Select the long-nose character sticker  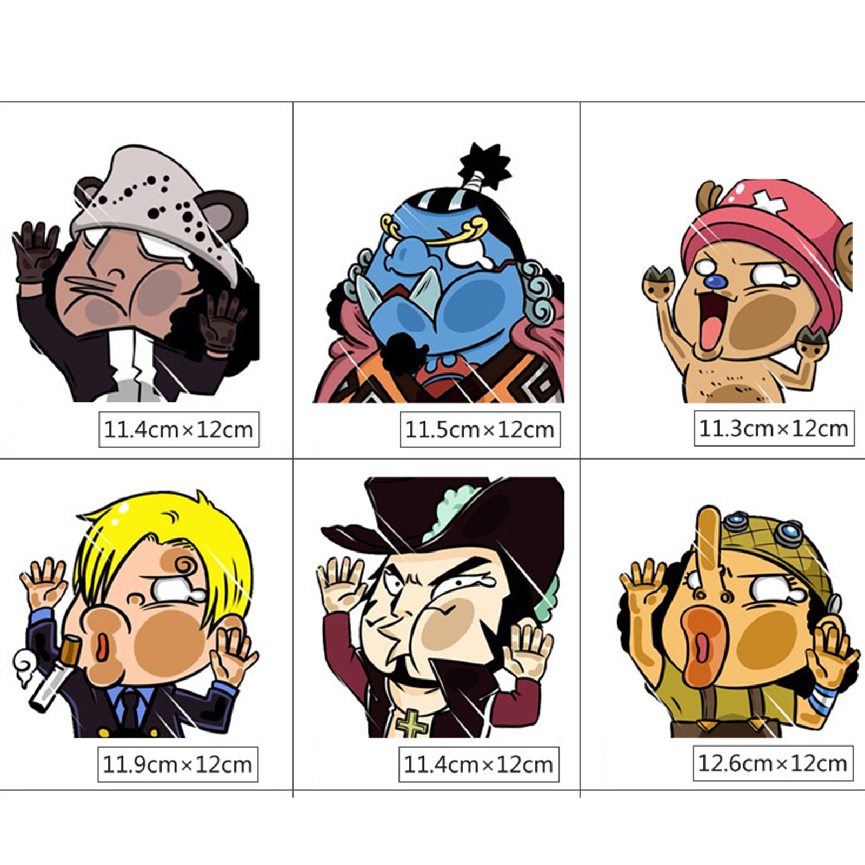click(x=738, y=622)
